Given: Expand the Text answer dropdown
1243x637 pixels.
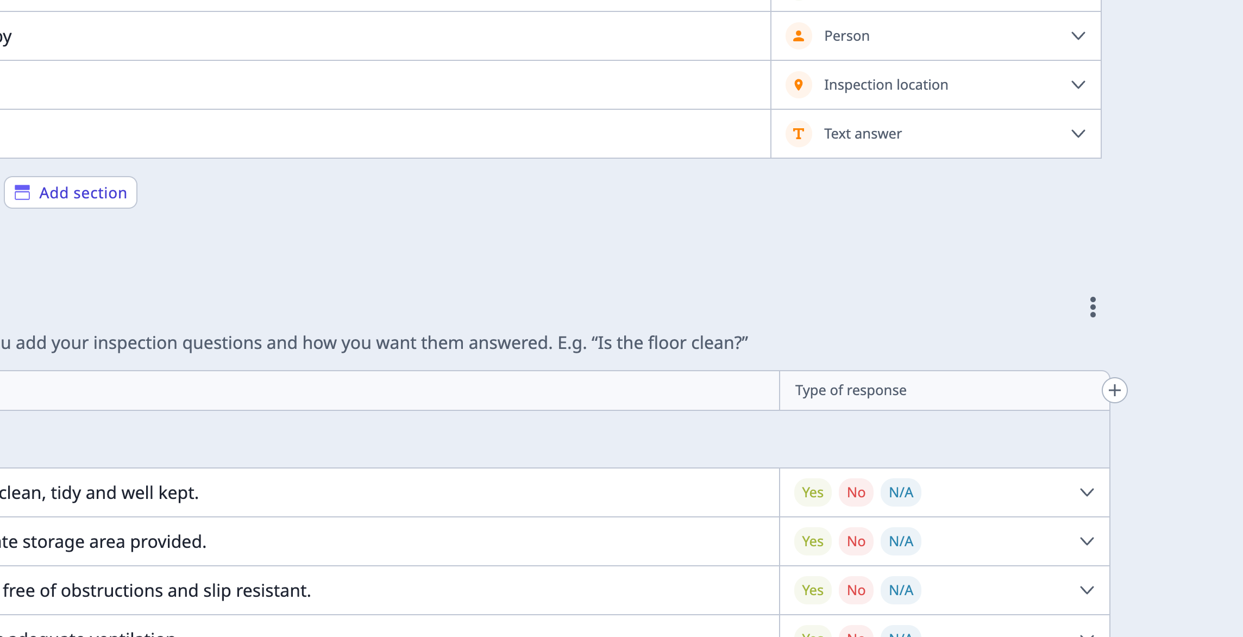Looking at the screenshot, I should 1078,134.
